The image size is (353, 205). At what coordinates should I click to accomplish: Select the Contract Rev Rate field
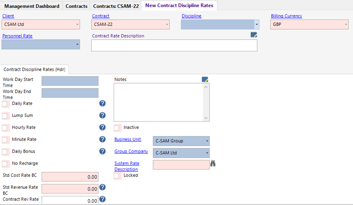tap(70, 200)
